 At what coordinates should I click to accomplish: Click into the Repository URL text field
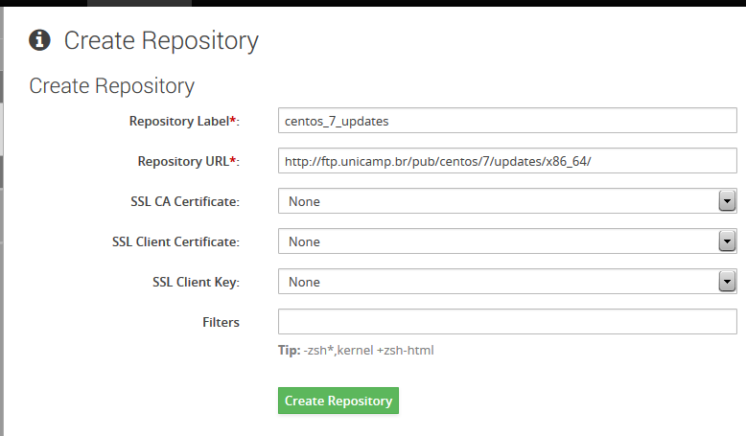tap(507, 161)
